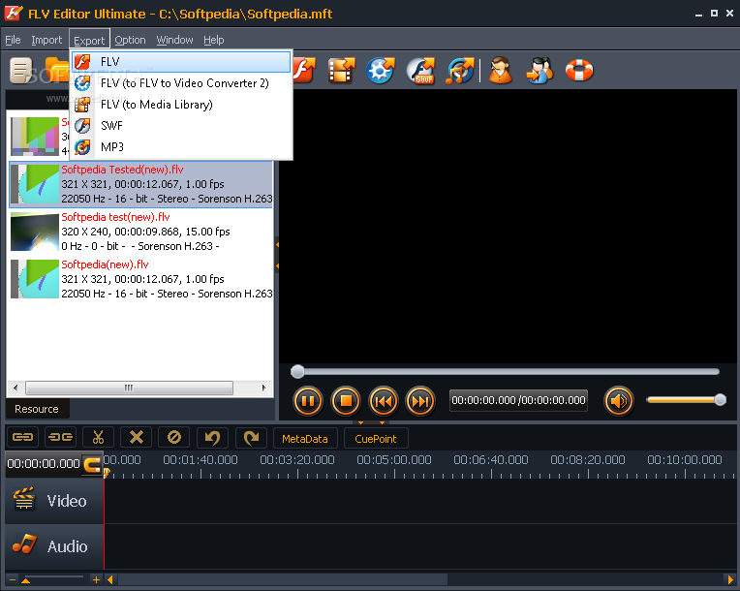Click the SWF entry icon in Export menu

[82, 126]
